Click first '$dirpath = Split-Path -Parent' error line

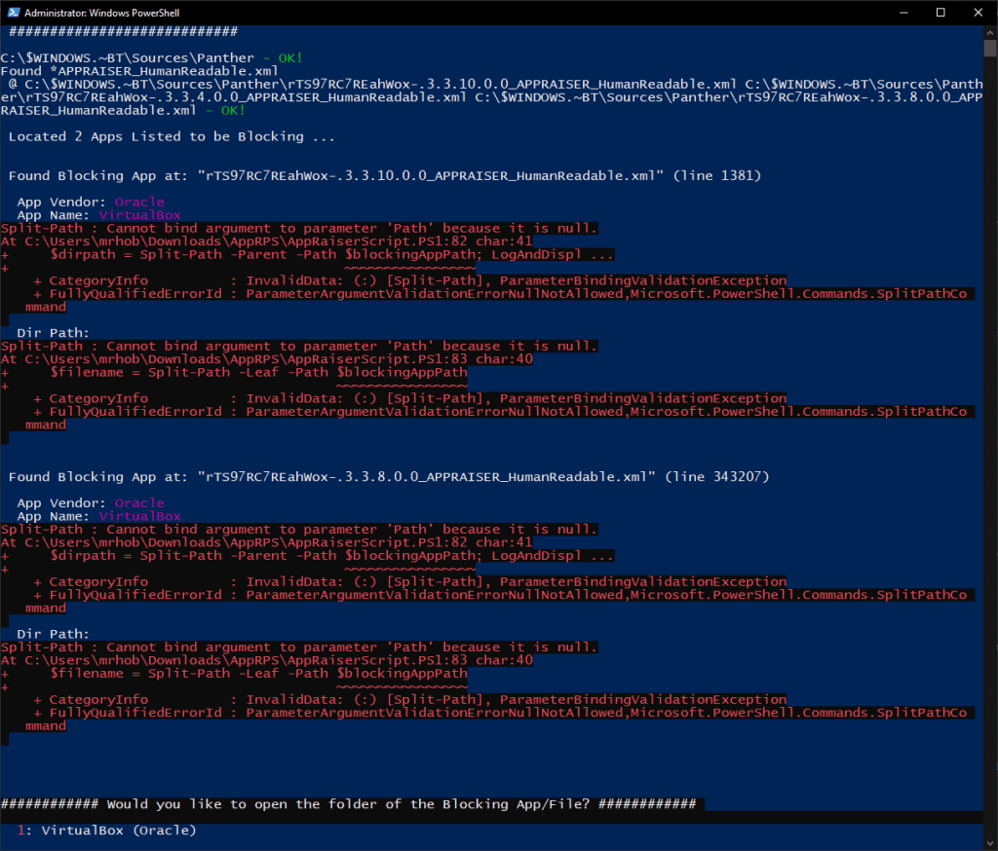[307, 254]
